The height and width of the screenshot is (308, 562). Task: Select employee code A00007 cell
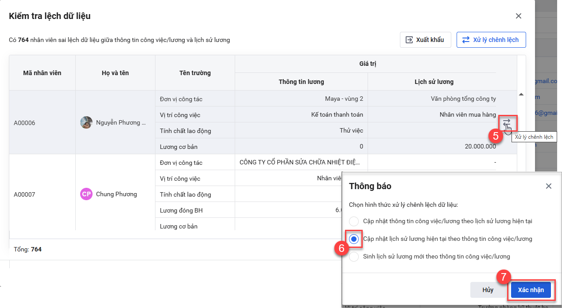[x=42, y=194]
